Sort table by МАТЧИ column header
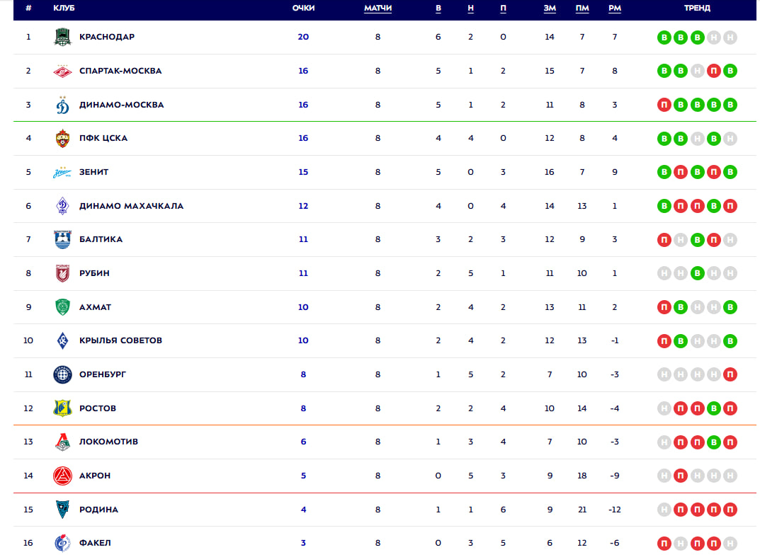Viewport: 760px width, 557px height. click(x=378, y=8)
